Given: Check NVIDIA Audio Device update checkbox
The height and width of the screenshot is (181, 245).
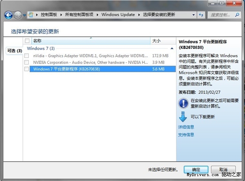Looking at the screenshot, I should (27, 62).
